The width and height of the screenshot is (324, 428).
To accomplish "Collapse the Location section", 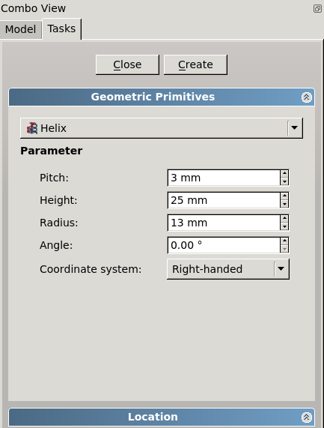I will [x=306, y=417].
